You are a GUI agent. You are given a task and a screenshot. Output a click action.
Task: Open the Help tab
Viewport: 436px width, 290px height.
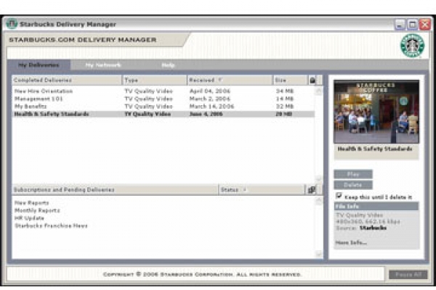tap(168, 65)
